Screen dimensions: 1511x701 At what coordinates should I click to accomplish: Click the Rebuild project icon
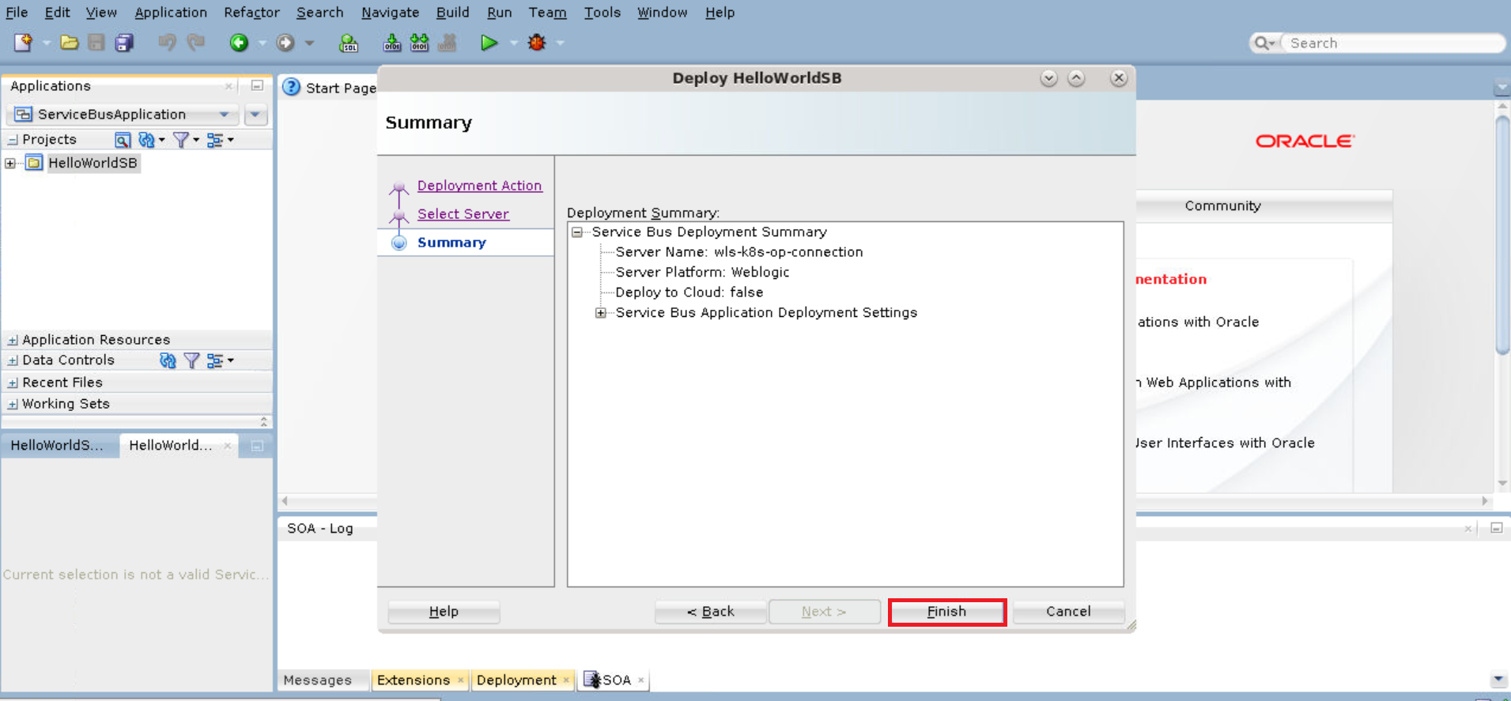(x=420, y=43)
